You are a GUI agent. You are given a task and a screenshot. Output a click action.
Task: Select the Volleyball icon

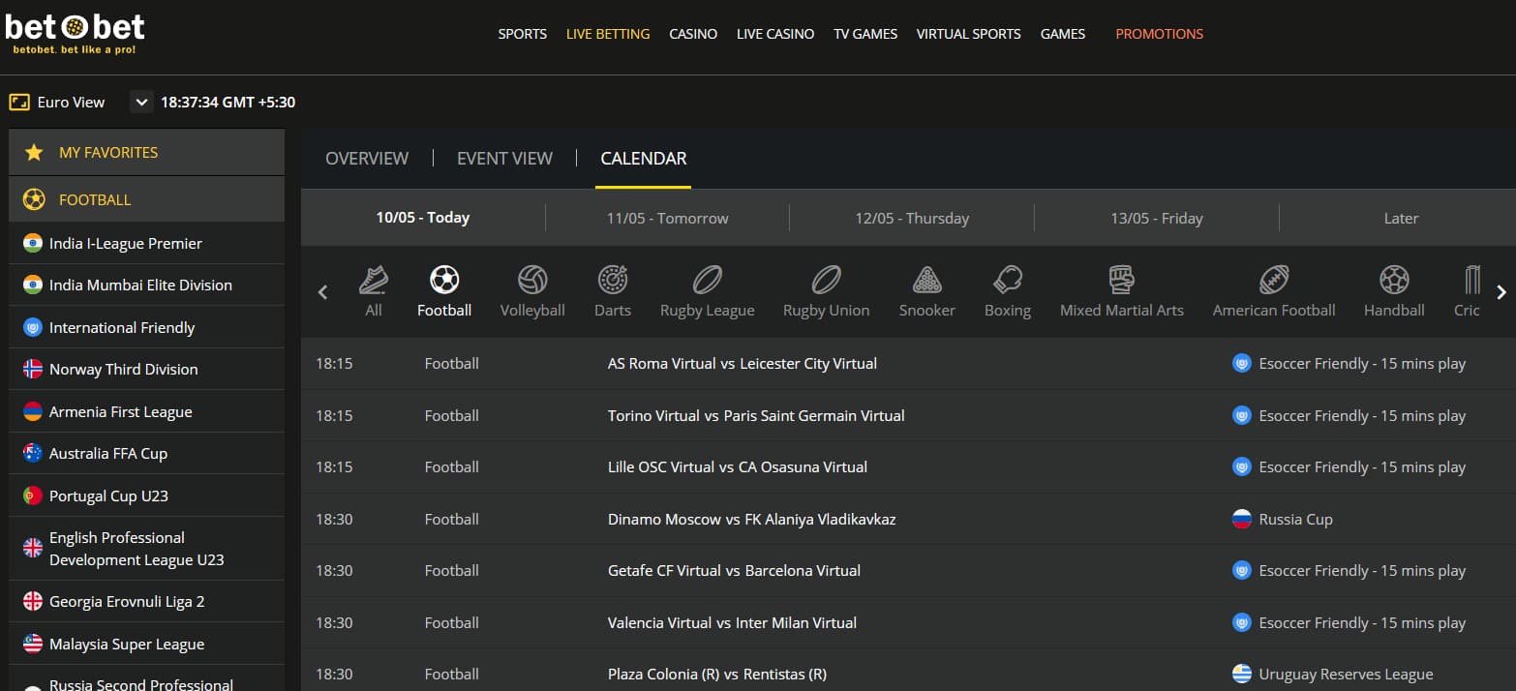[x=532, y=281]
